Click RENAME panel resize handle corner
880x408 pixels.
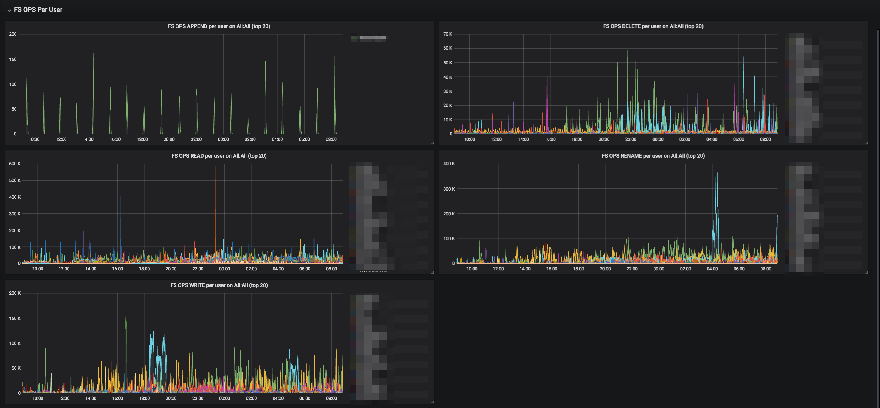pos(866,273)
